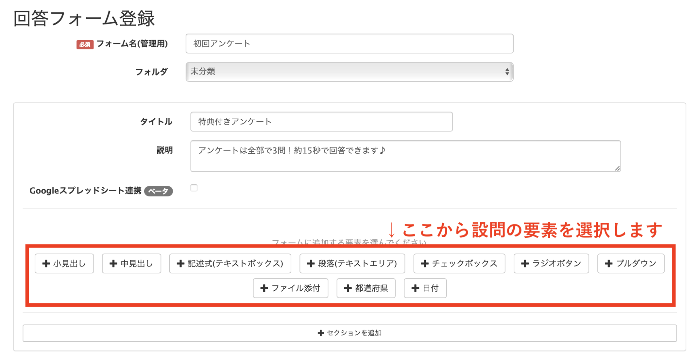Image resolution: width=700 pixels, height=364 pixels.
Task: Select the フォーム名 field containing 初回アンケート
Action: point(349,44)
